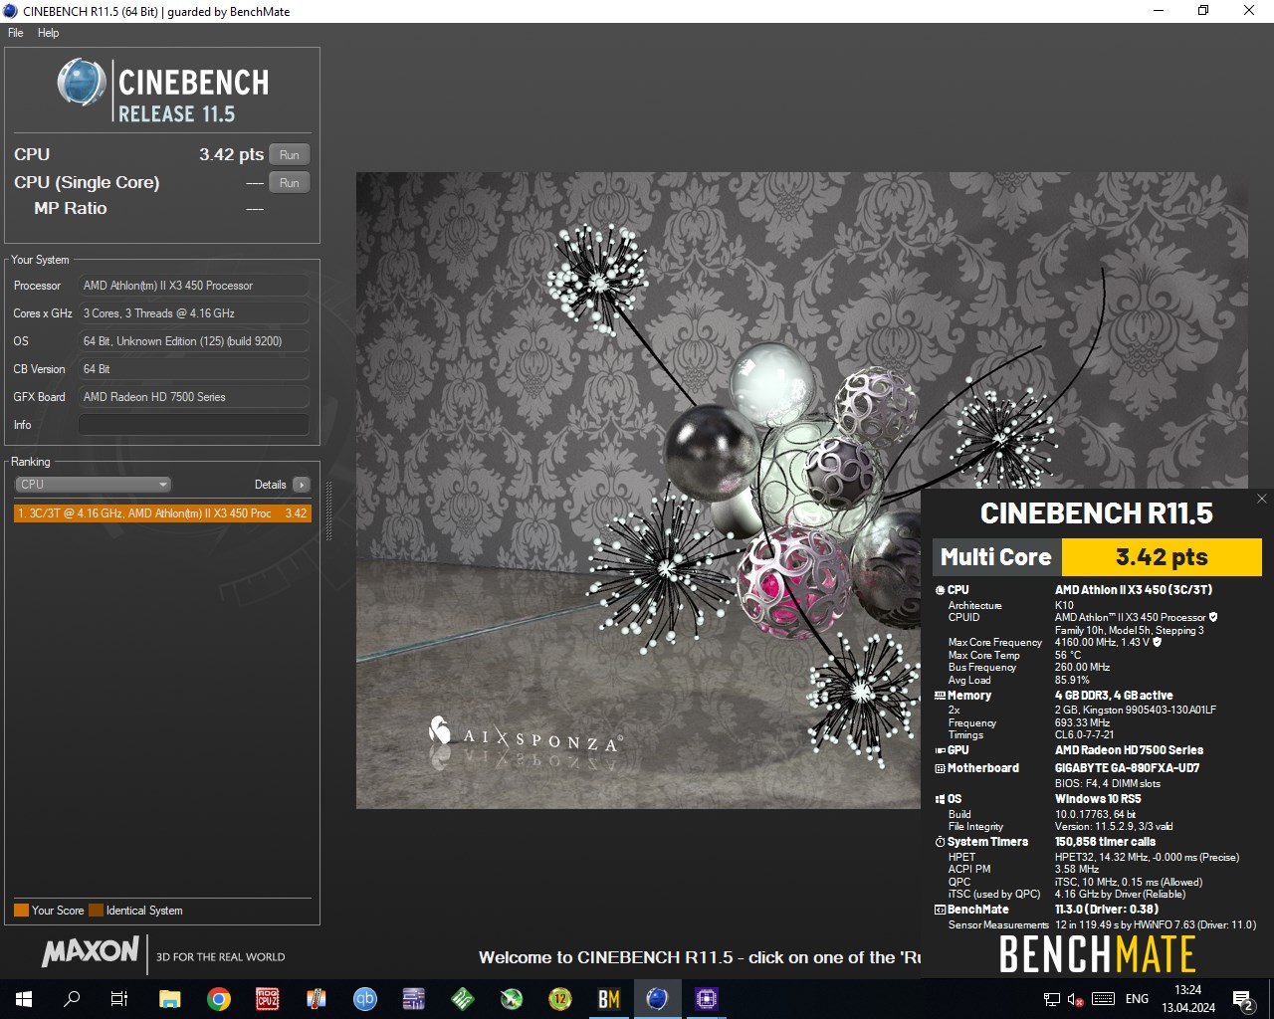The width and height of the screenshot is (1274, 1019).
Task: Run the CPU (Single Core) benchmark
Action: (x=290, y=183)
